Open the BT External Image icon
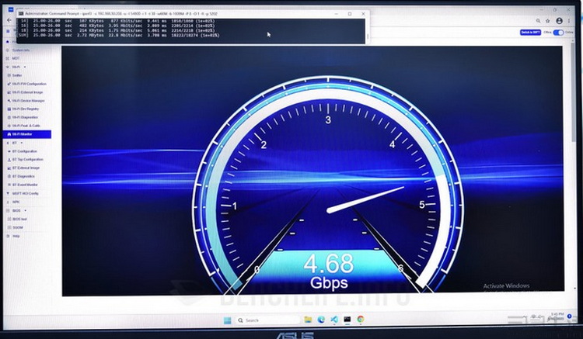 [9, 168]
